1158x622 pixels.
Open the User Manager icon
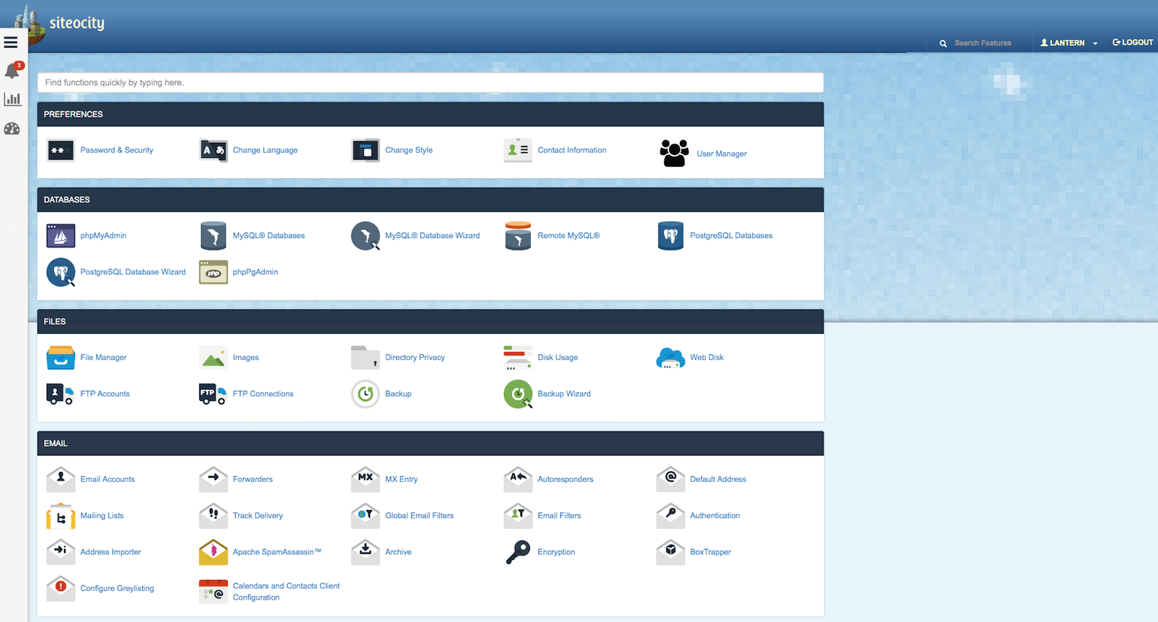[674, 153]
